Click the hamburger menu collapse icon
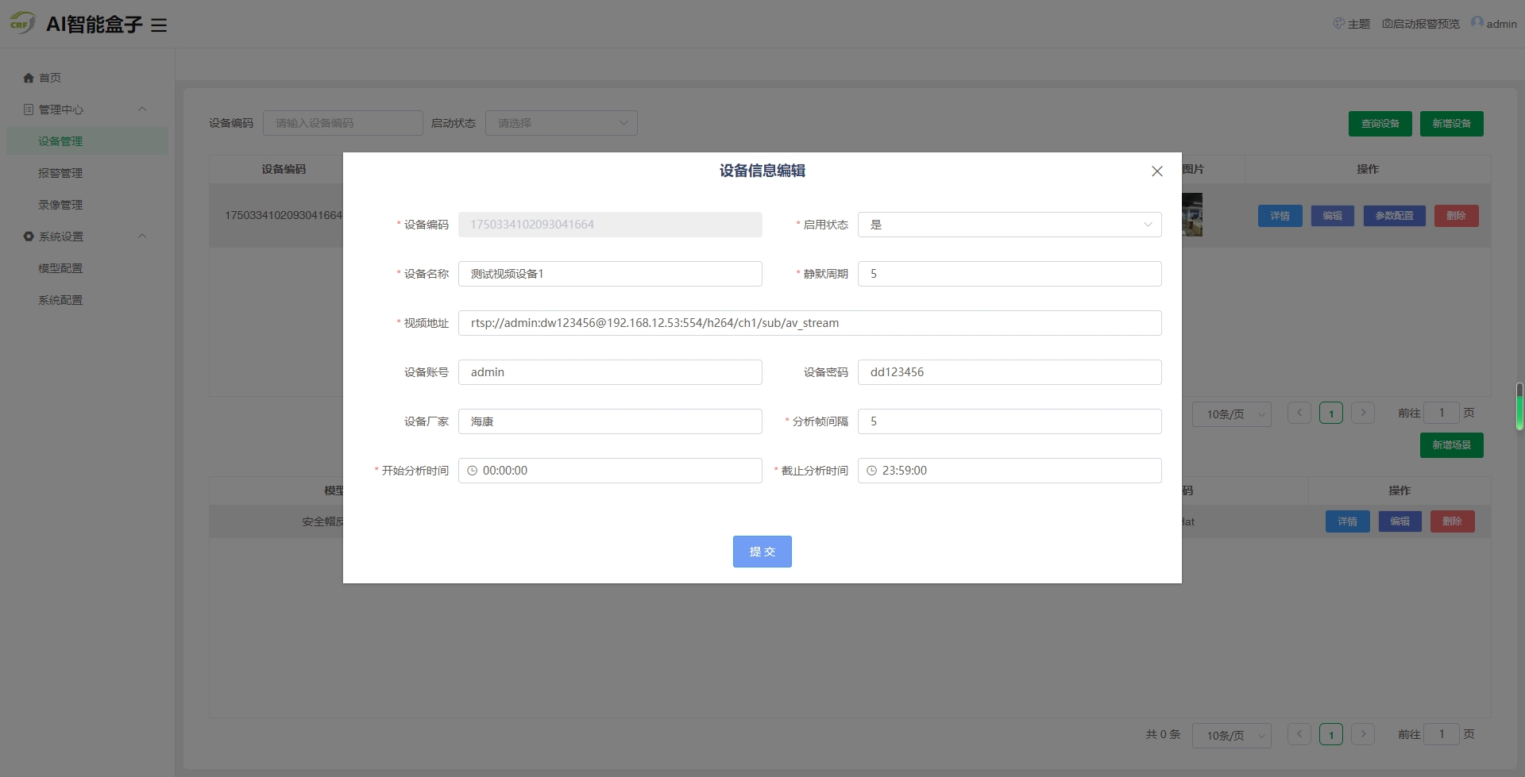This screenshot has width=1525, height=777. [159, 25]
